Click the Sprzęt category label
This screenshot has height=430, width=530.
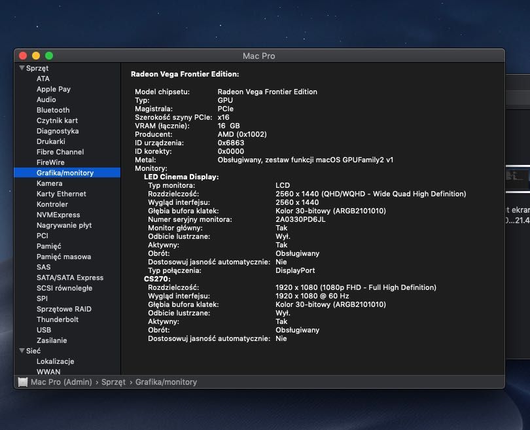click(37, 68)
